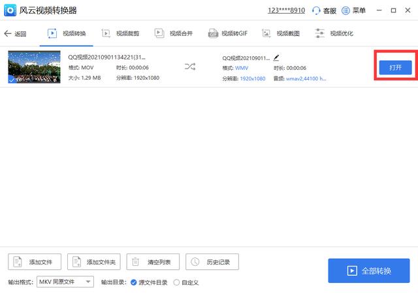Close the converter window
The width and height of the screenshot is (418, 294).
tap(408, 10)
